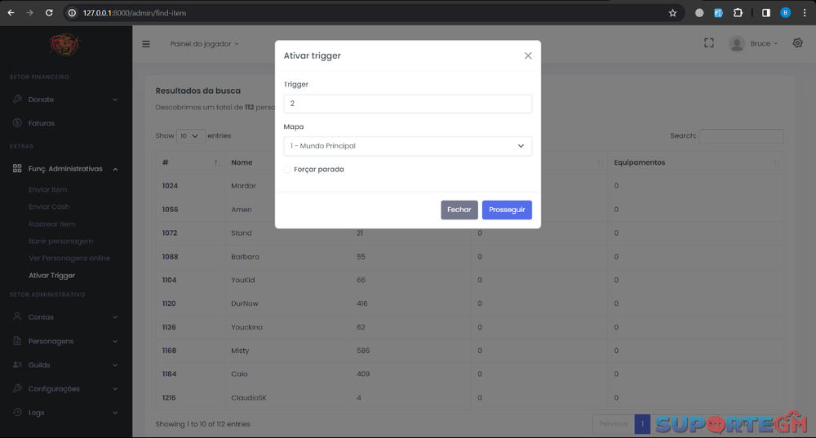The image size is (816, 438).
Task: Click the Fechar button
Action: [459, 210]
